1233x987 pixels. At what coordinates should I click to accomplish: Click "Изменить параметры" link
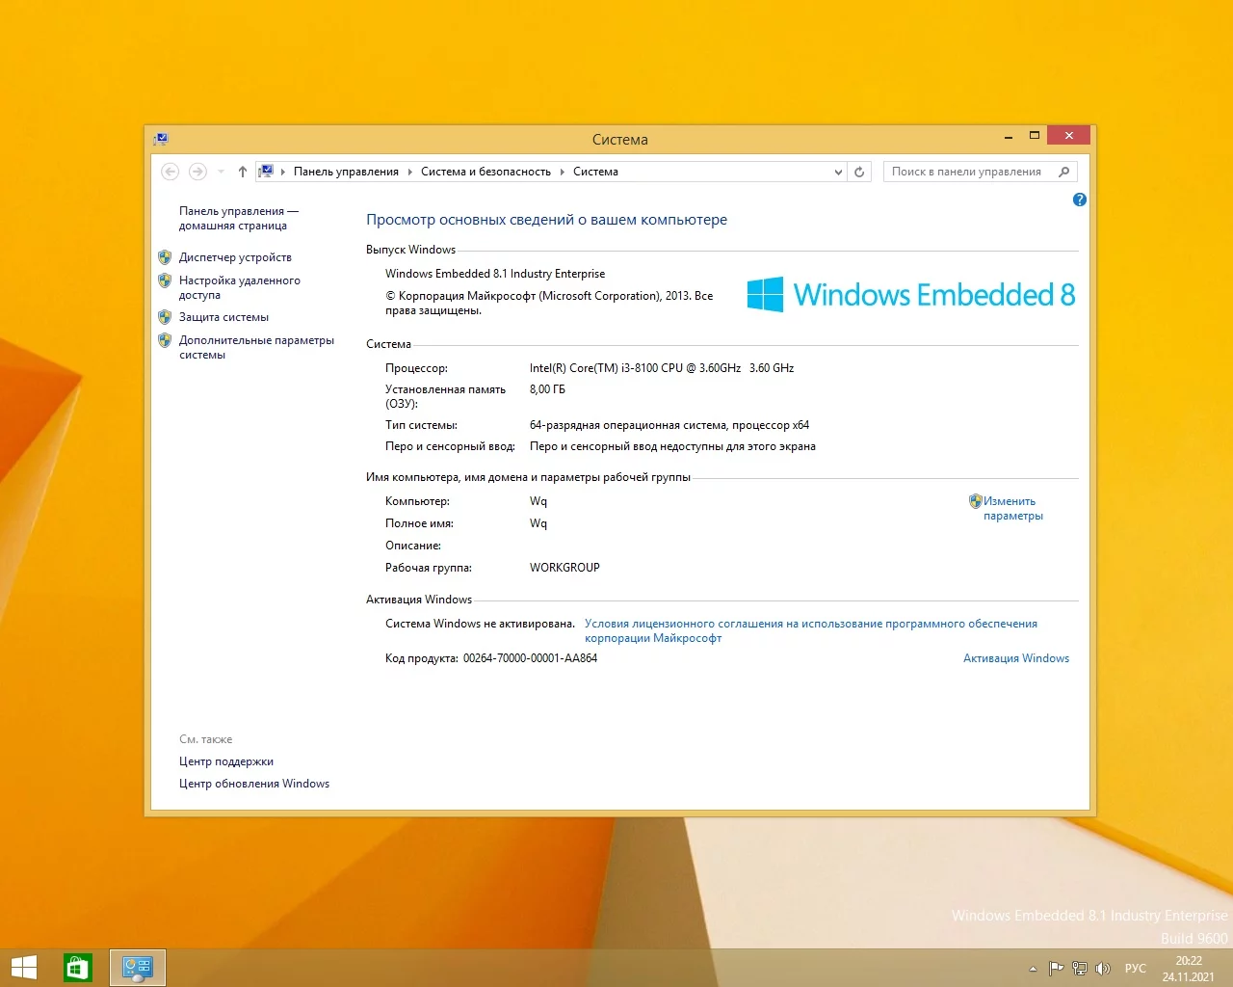tap(1012, 508)
